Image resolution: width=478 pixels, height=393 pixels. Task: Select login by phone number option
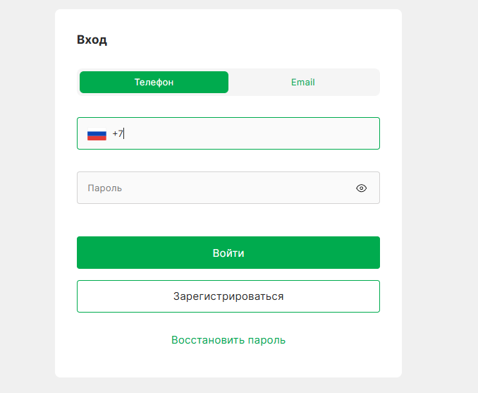(154, 82)
